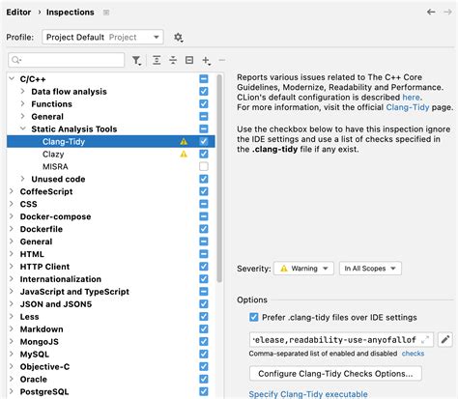Click the inspections tree scrollbar

[x=219, y=179]
